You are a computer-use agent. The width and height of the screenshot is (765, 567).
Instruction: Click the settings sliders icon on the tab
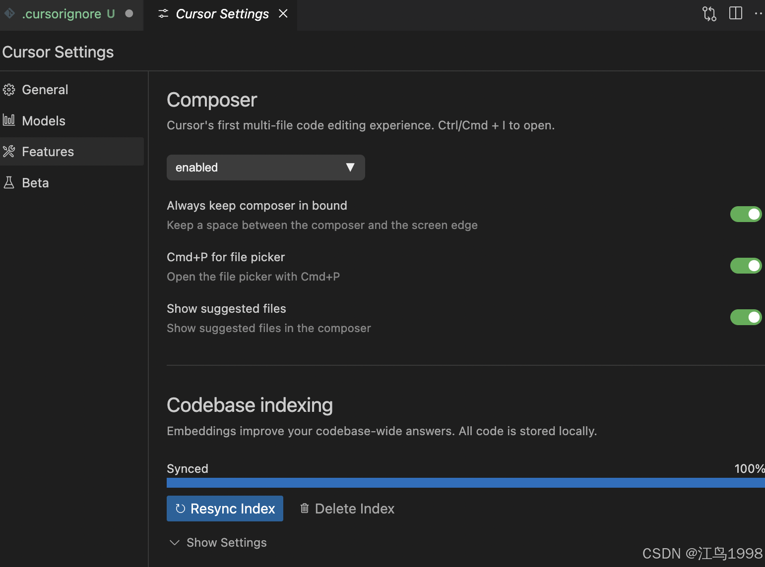point(163,14)
